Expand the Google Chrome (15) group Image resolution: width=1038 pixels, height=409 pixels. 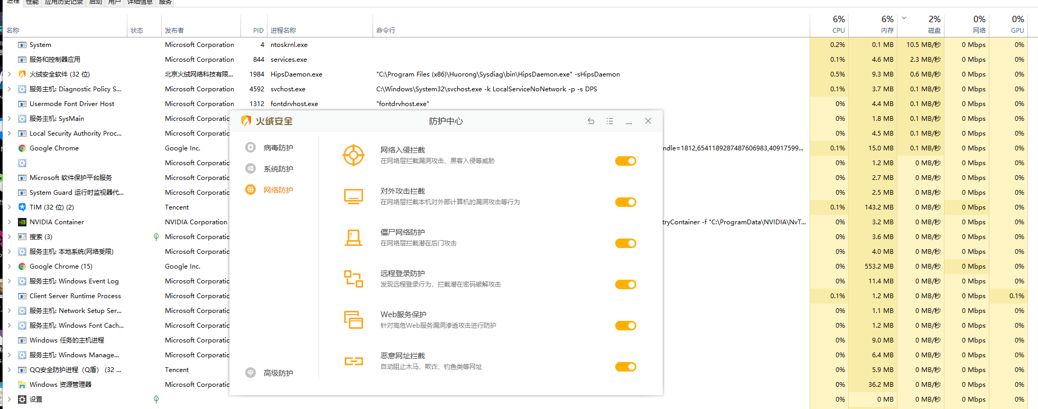click(10, 267)
